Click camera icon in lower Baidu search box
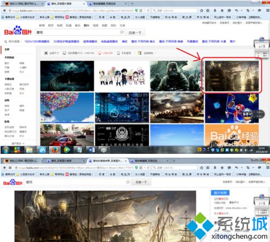 (128, 182)
